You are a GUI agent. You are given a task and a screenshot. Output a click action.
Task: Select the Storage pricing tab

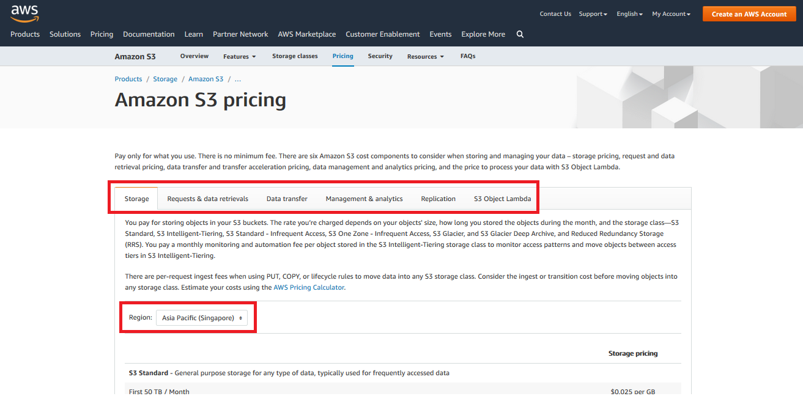[x=137, y=199]
